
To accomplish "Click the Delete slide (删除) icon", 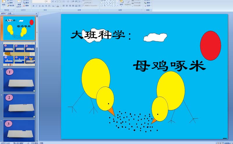I will [26, 6].
